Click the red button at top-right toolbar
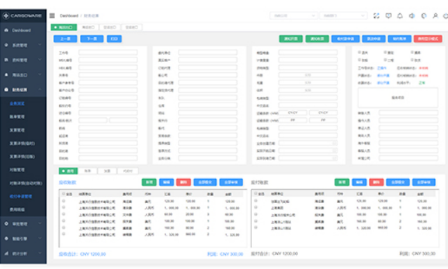This screenshot has width=448, height=269. [x=428, y=39]
